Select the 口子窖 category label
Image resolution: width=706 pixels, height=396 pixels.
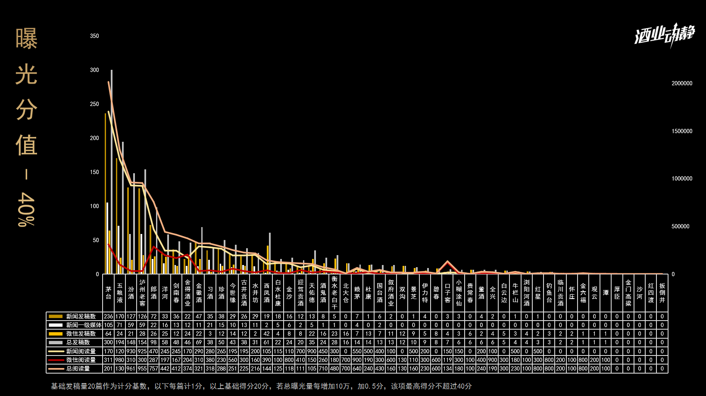tap(447, 293)
